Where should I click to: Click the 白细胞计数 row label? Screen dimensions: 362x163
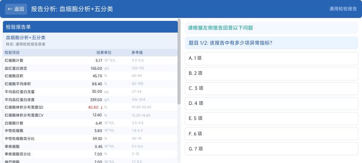coord(14,123)
